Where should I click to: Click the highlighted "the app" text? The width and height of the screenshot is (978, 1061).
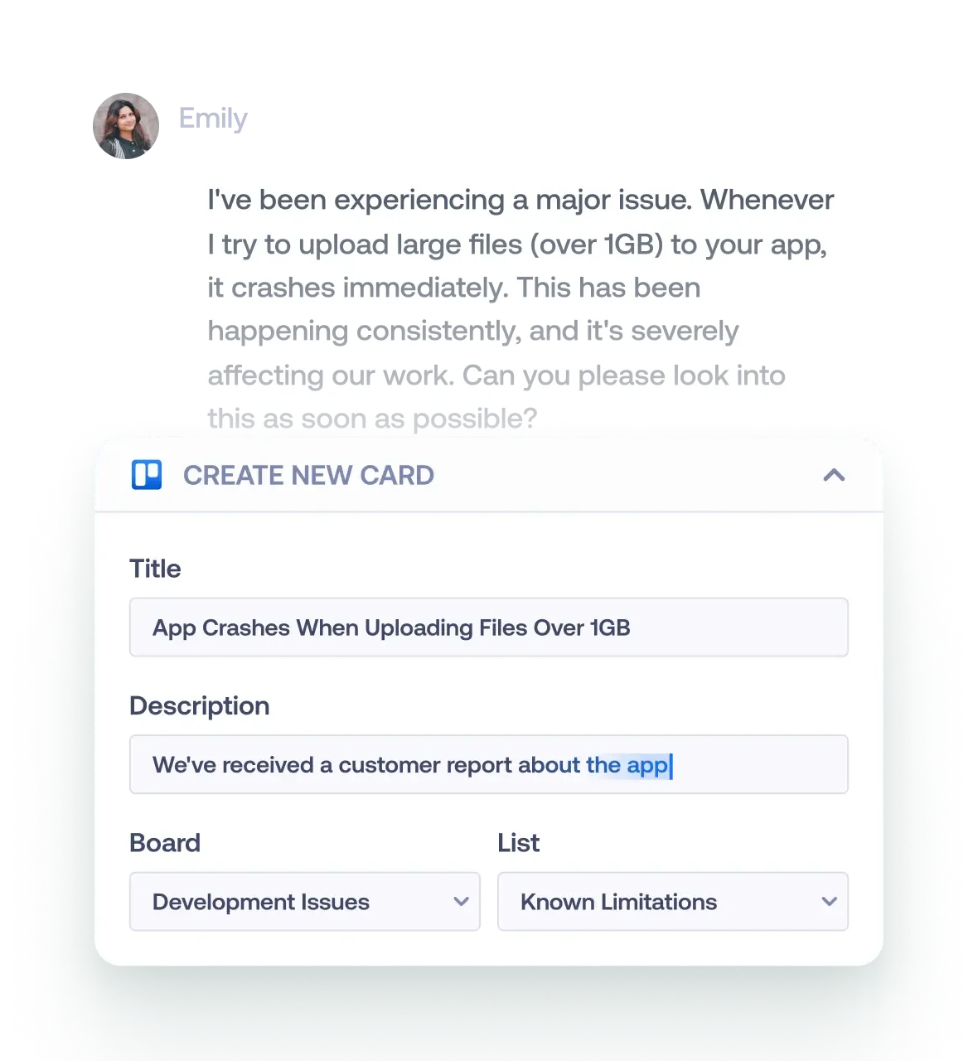627,765
